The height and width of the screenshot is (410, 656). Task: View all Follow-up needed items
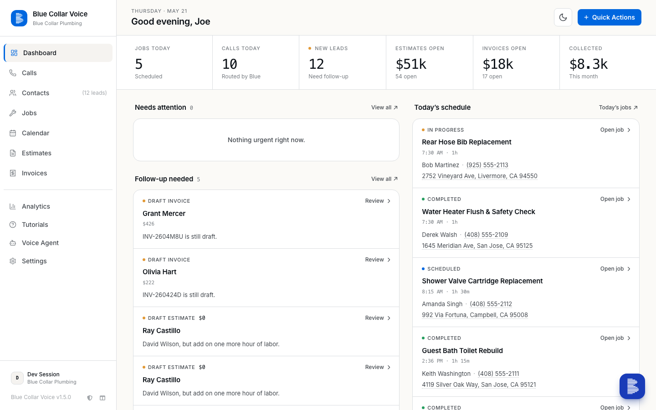(384, 179)
